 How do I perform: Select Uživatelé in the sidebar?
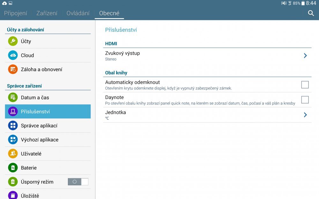point(13,153)
